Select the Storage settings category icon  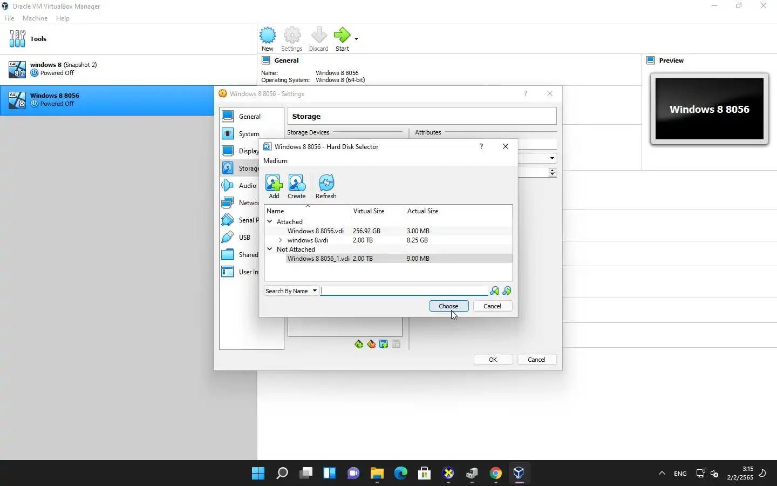coord(228,168)
